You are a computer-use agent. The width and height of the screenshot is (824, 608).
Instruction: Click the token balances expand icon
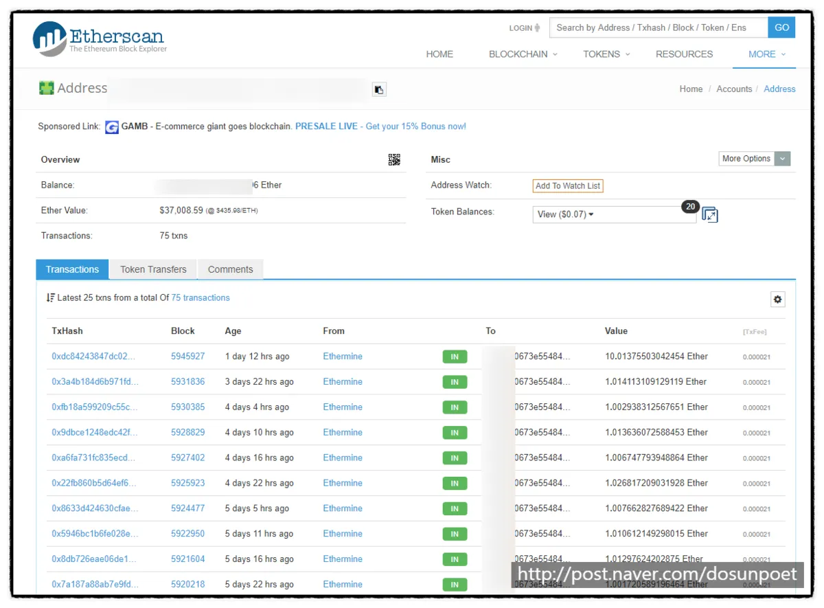click(x=710, y=214)
